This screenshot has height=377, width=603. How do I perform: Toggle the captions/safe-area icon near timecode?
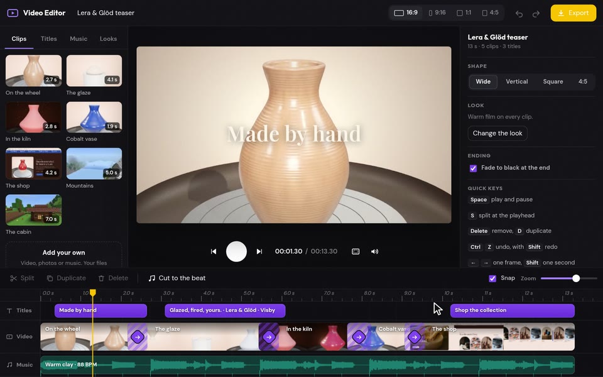(x=356, y=251)
